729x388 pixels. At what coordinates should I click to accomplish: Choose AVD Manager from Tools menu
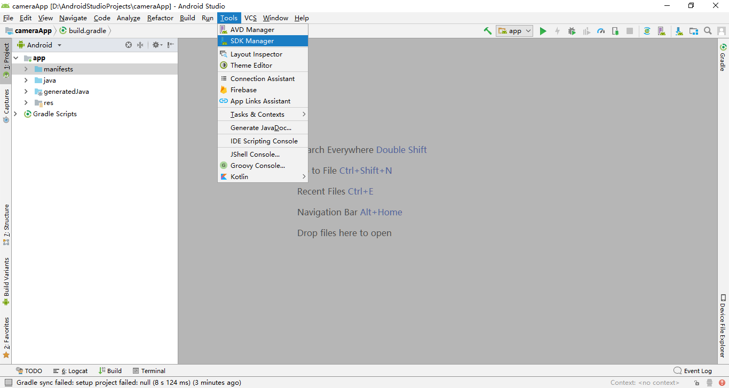[263, 30]
